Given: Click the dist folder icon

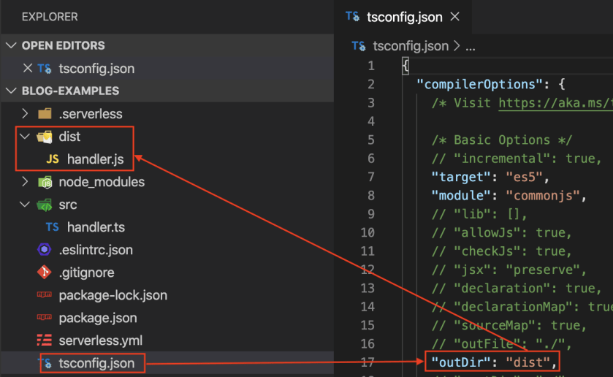Looking at the screenshot, I should point(45,137).
